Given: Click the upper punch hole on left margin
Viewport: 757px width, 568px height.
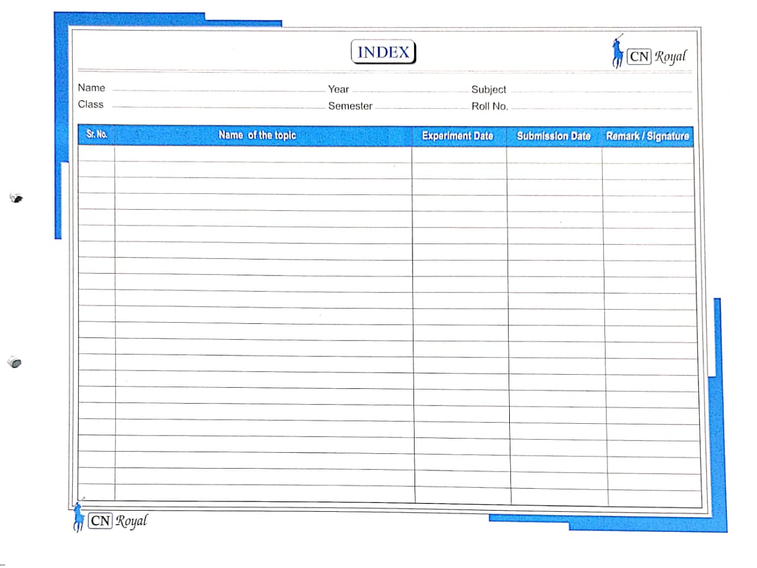Looking at the screenshot, I should pyautogui.click(x=17, y=198).
